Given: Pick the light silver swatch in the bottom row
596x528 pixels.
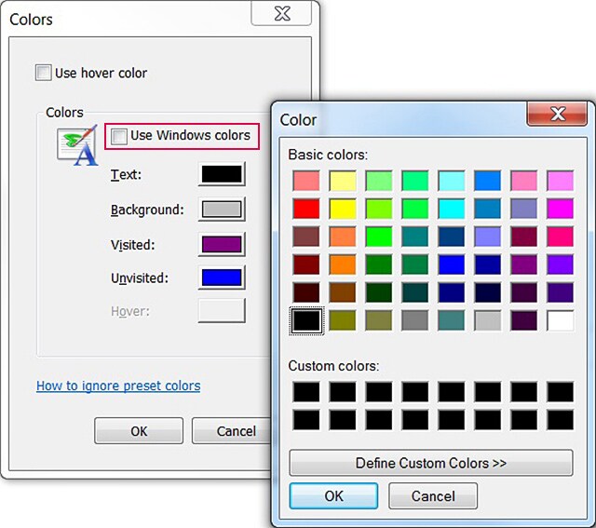Looking at the screenshot, I should [488, 321].
